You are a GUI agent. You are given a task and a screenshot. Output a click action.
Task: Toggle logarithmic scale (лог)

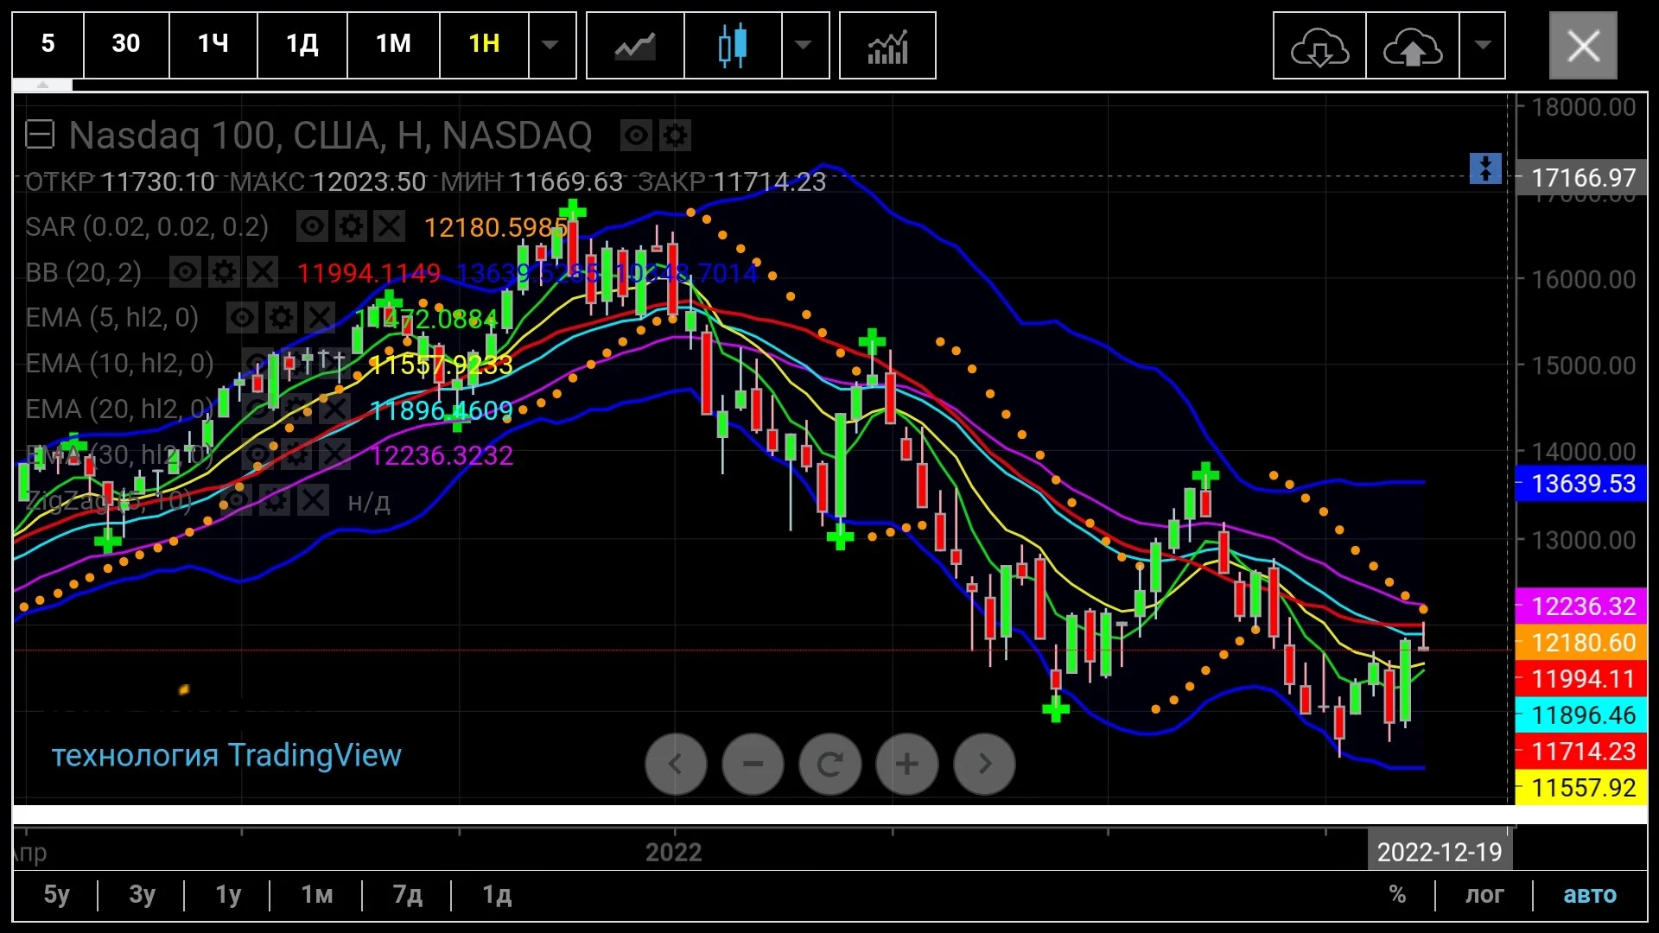click(1484, 895)
